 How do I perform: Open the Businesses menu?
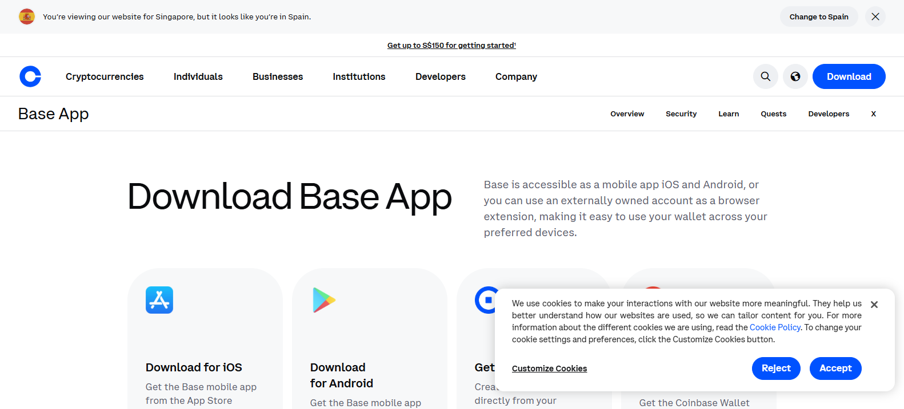click(278, 76)
